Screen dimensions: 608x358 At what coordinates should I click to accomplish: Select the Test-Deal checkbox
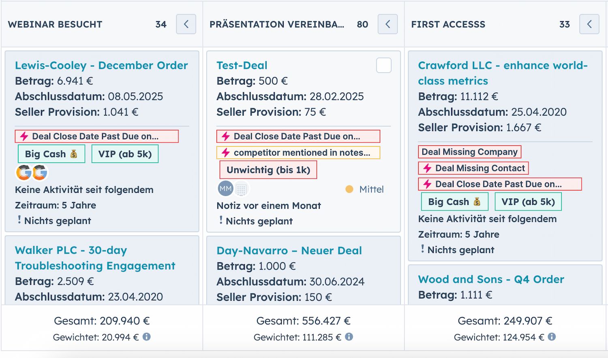pos(383,65)
